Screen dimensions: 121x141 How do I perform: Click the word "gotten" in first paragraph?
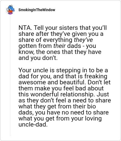[x=28, y=46]
